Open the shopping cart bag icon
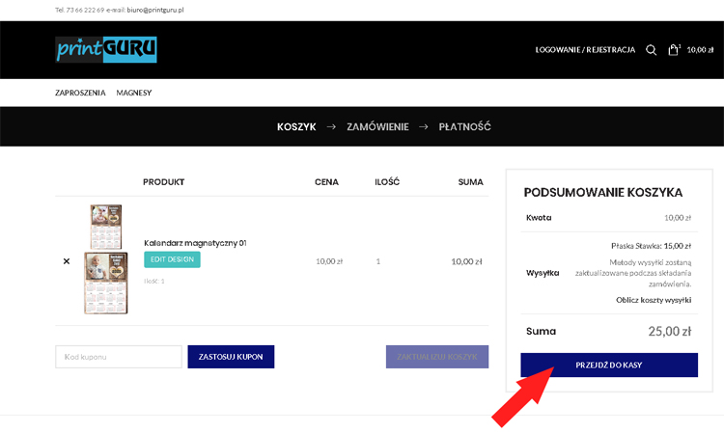Image resolution: width=724 pixels, height=433 pixels. tap(673, 50)
